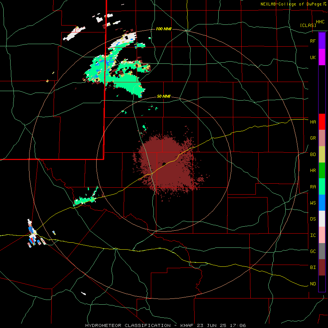The height and width of the screenshot is (328, 328).
Task: Click the [CLAS] units label
Action: tap(308, 25)
